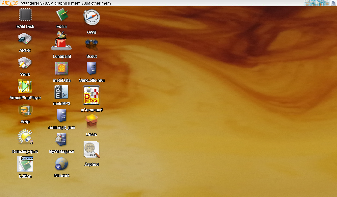Select the meteData icon

click(x=62, y=69)
